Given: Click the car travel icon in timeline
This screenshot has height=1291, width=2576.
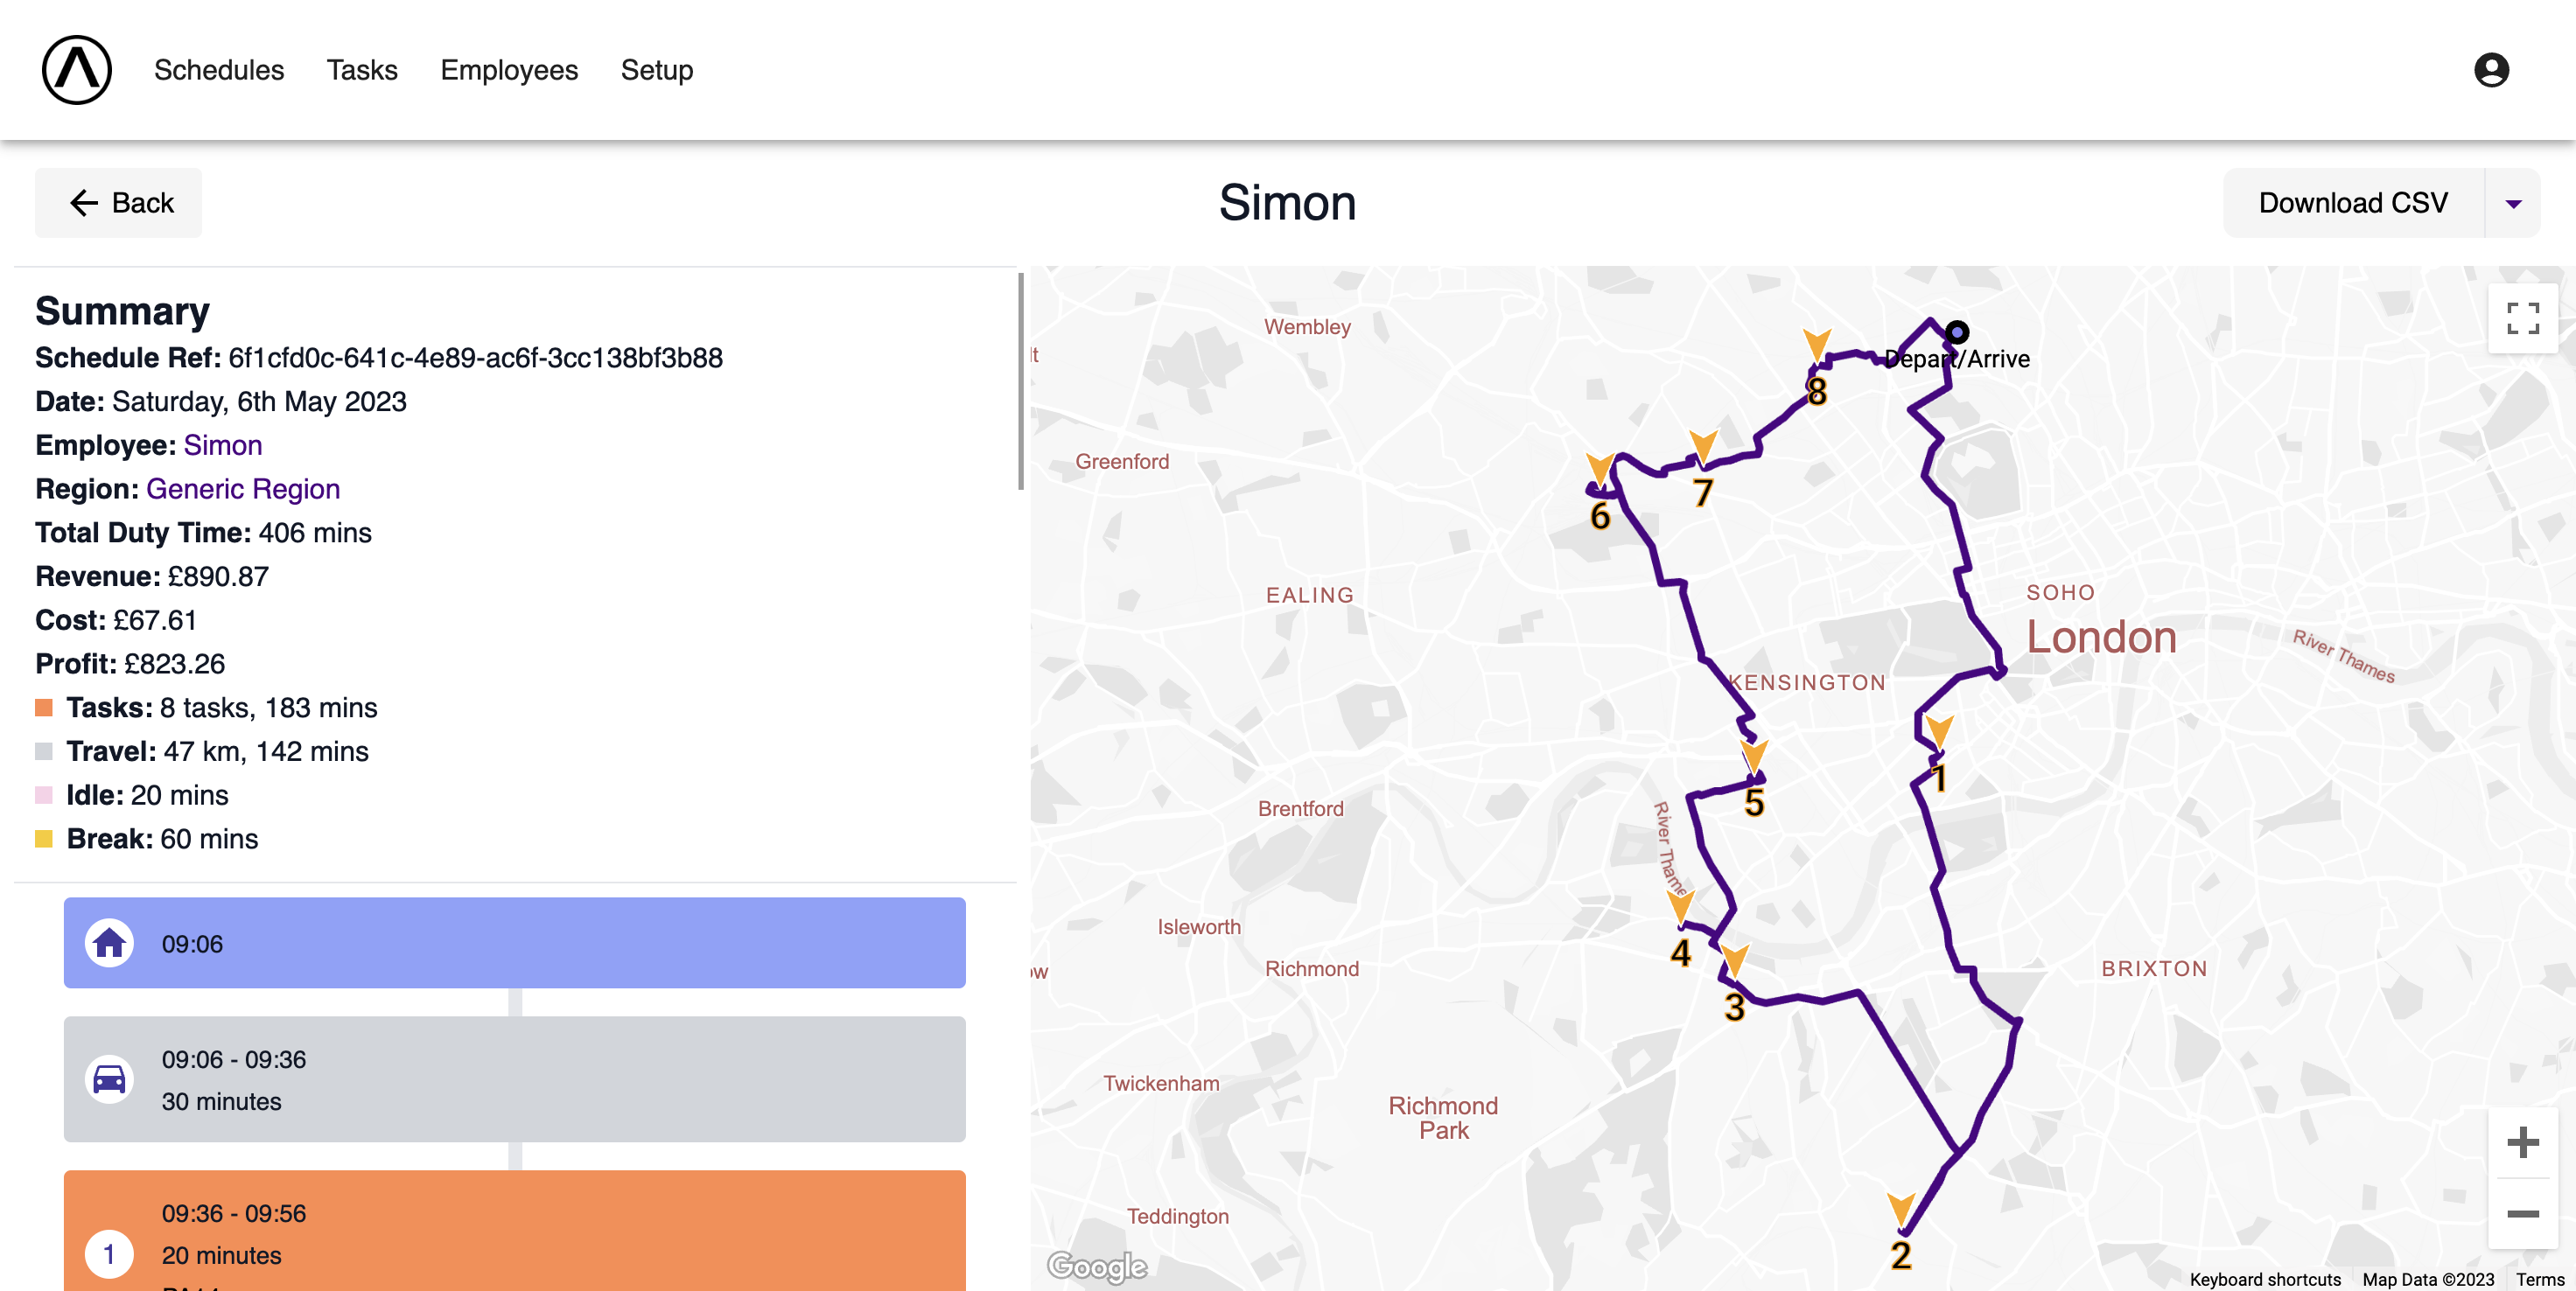Looking at the screenshot, I should tap(109, 1079).
